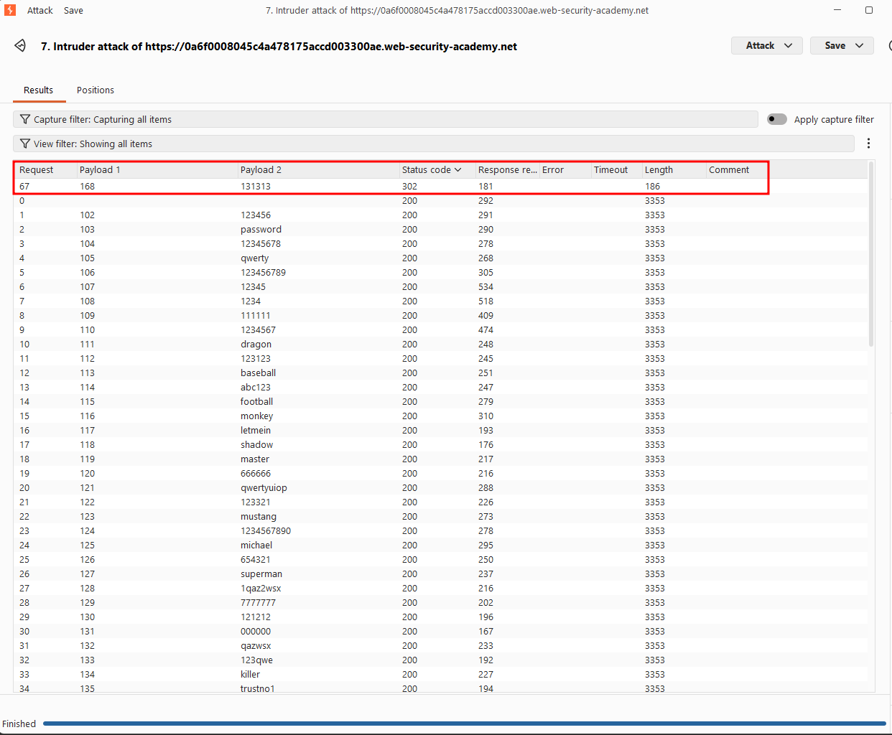Open the three-dot options menu
The height and width of the screenshot is (735, 892).
pos(868,144)
